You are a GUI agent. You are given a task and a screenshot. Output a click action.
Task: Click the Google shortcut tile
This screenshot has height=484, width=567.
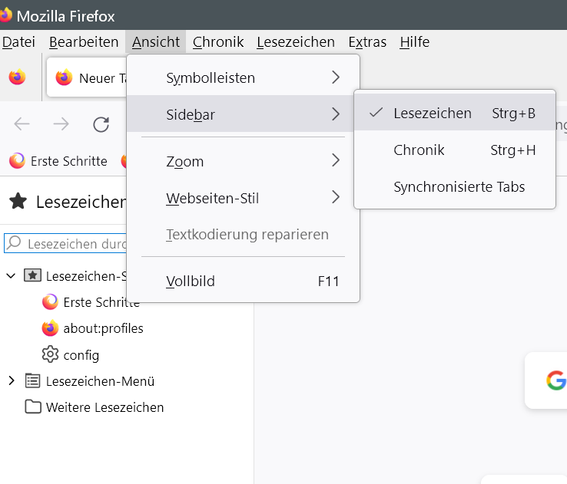pyautogui.click(x=555, y=380)
